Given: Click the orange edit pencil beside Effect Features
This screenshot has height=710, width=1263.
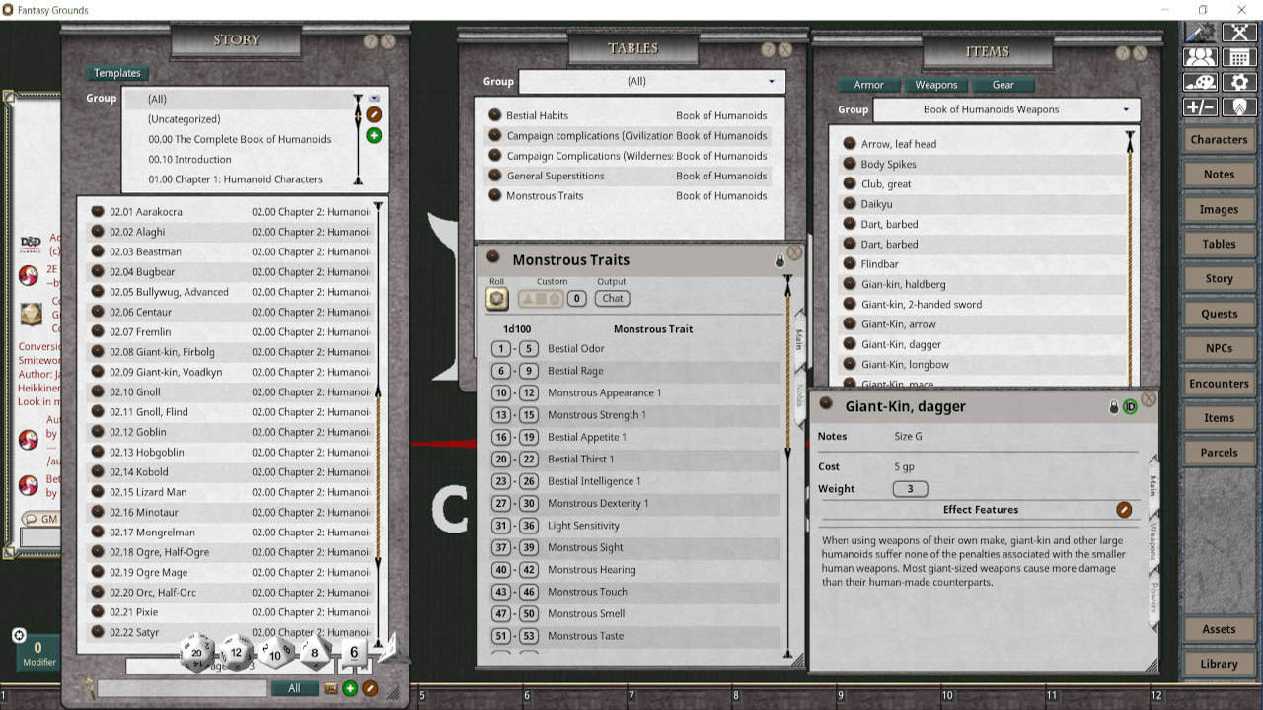Looking at the screenshot, I should tap(1123, 510).
